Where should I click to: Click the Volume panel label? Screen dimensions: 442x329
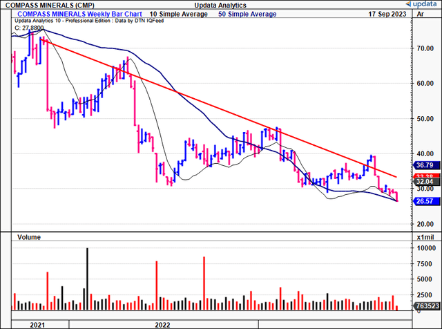tap(26, 237)
